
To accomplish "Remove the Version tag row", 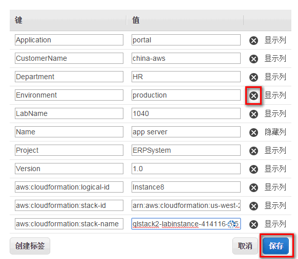I will 253,169.
